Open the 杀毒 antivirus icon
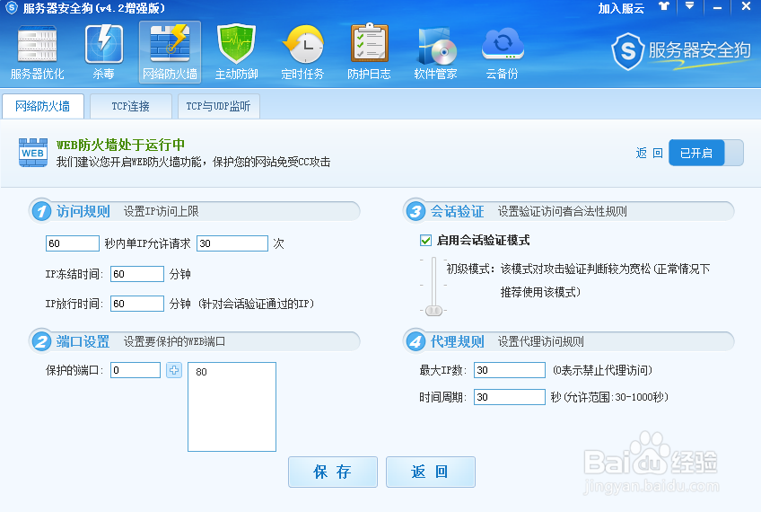Screen dimensions: 761x512 (104, 52)
